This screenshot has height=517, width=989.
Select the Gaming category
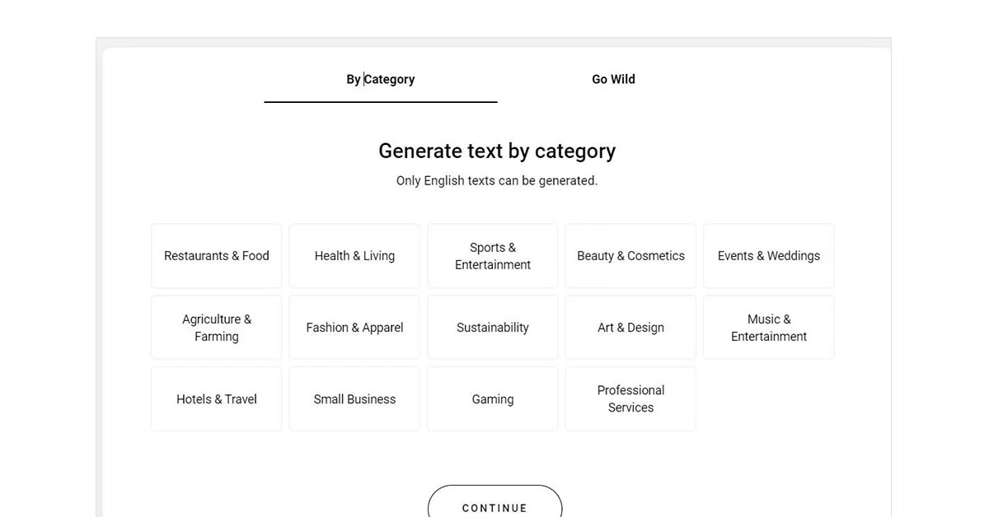492,398
